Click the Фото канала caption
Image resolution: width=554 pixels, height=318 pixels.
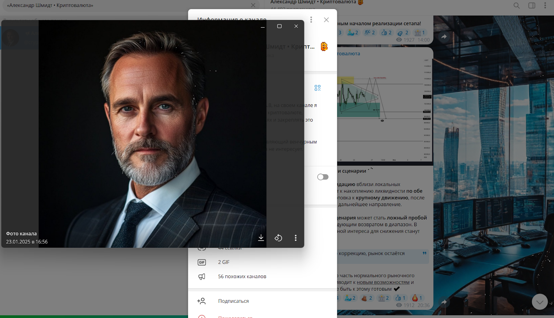coord(21,233)
